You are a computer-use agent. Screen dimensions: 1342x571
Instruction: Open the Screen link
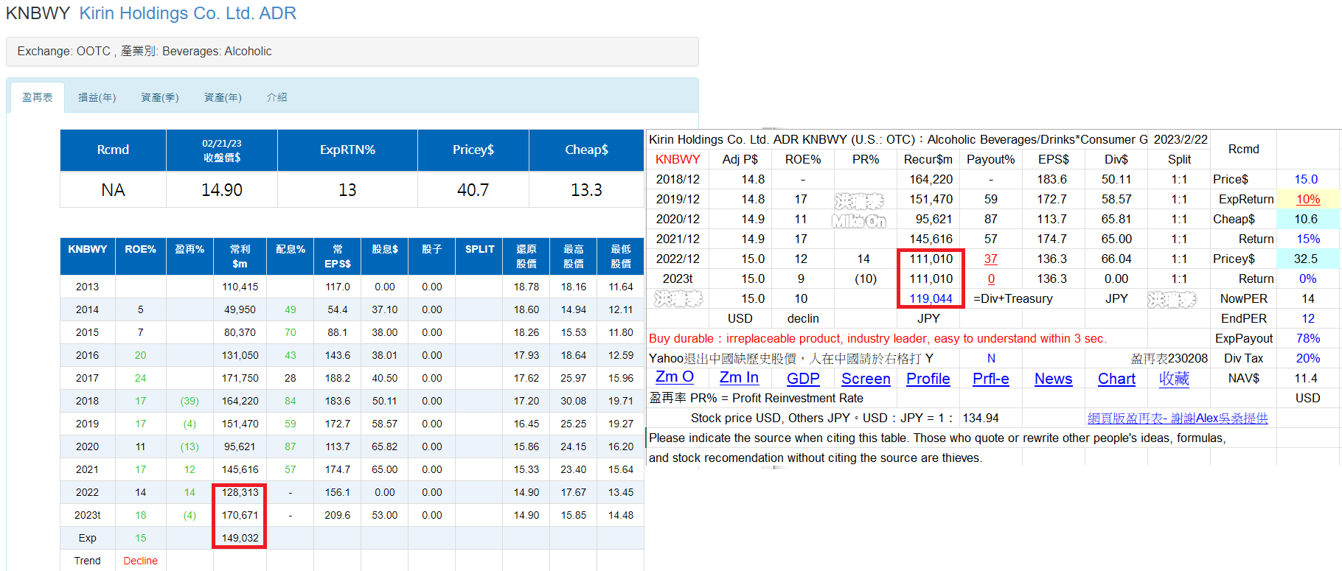[x=866, y=378]
